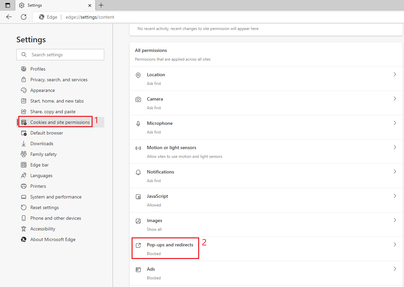
Task: Open the Downloads settings section
Action: pyautogui.click(x=42, y=143)
